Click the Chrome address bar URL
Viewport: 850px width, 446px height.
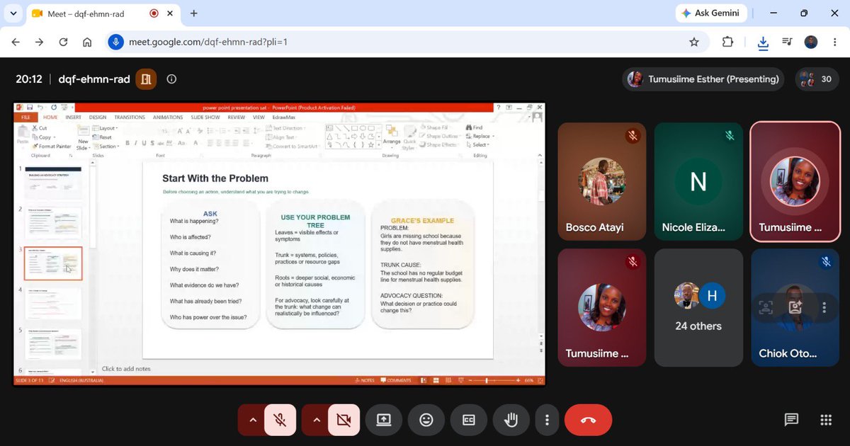pos(208,42)
